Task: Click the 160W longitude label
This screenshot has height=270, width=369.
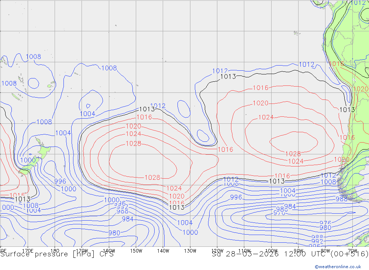Action: (x=109, y=251)
